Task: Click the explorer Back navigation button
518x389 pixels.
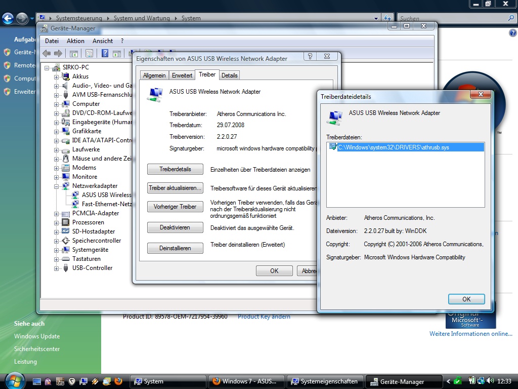Action: tap(8, 18)
